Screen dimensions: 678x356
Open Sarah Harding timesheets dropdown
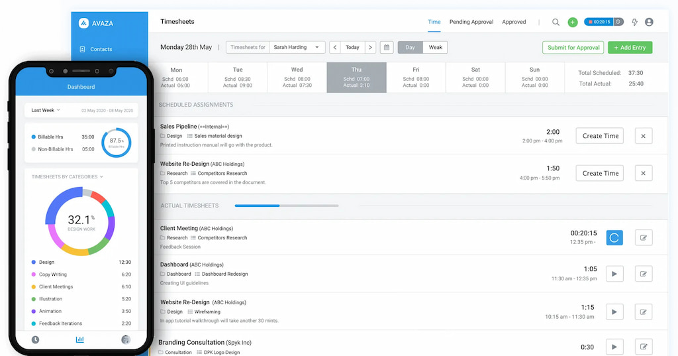(x=297, y=47)
